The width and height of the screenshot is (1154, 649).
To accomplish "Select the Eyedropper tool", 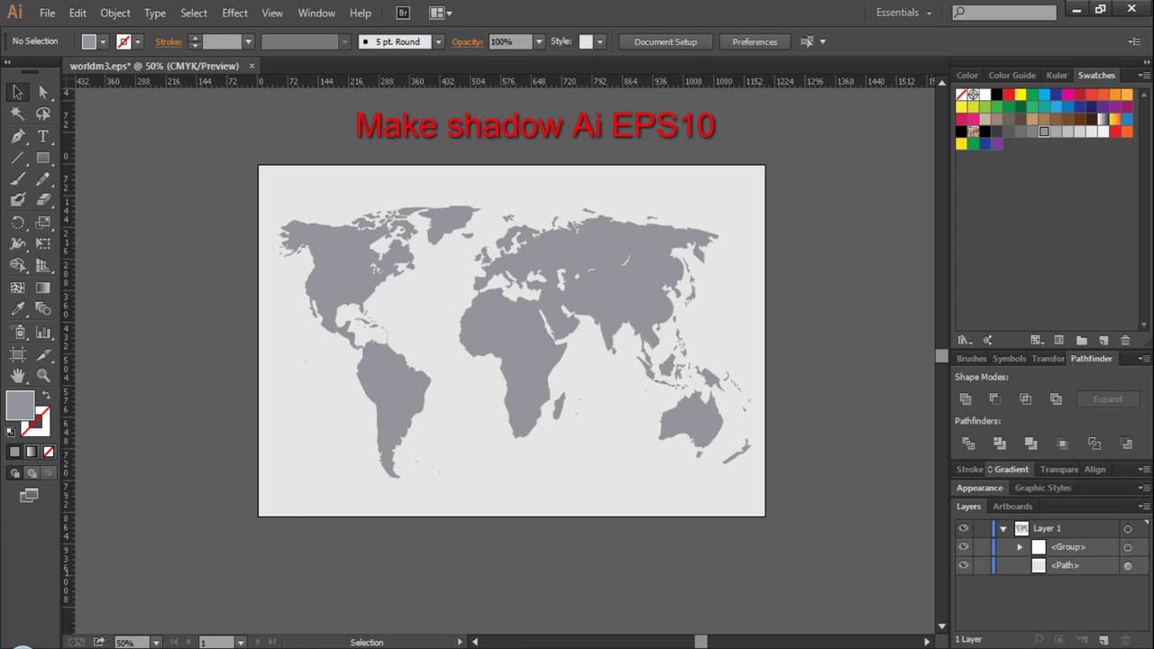I will (17, 309).
